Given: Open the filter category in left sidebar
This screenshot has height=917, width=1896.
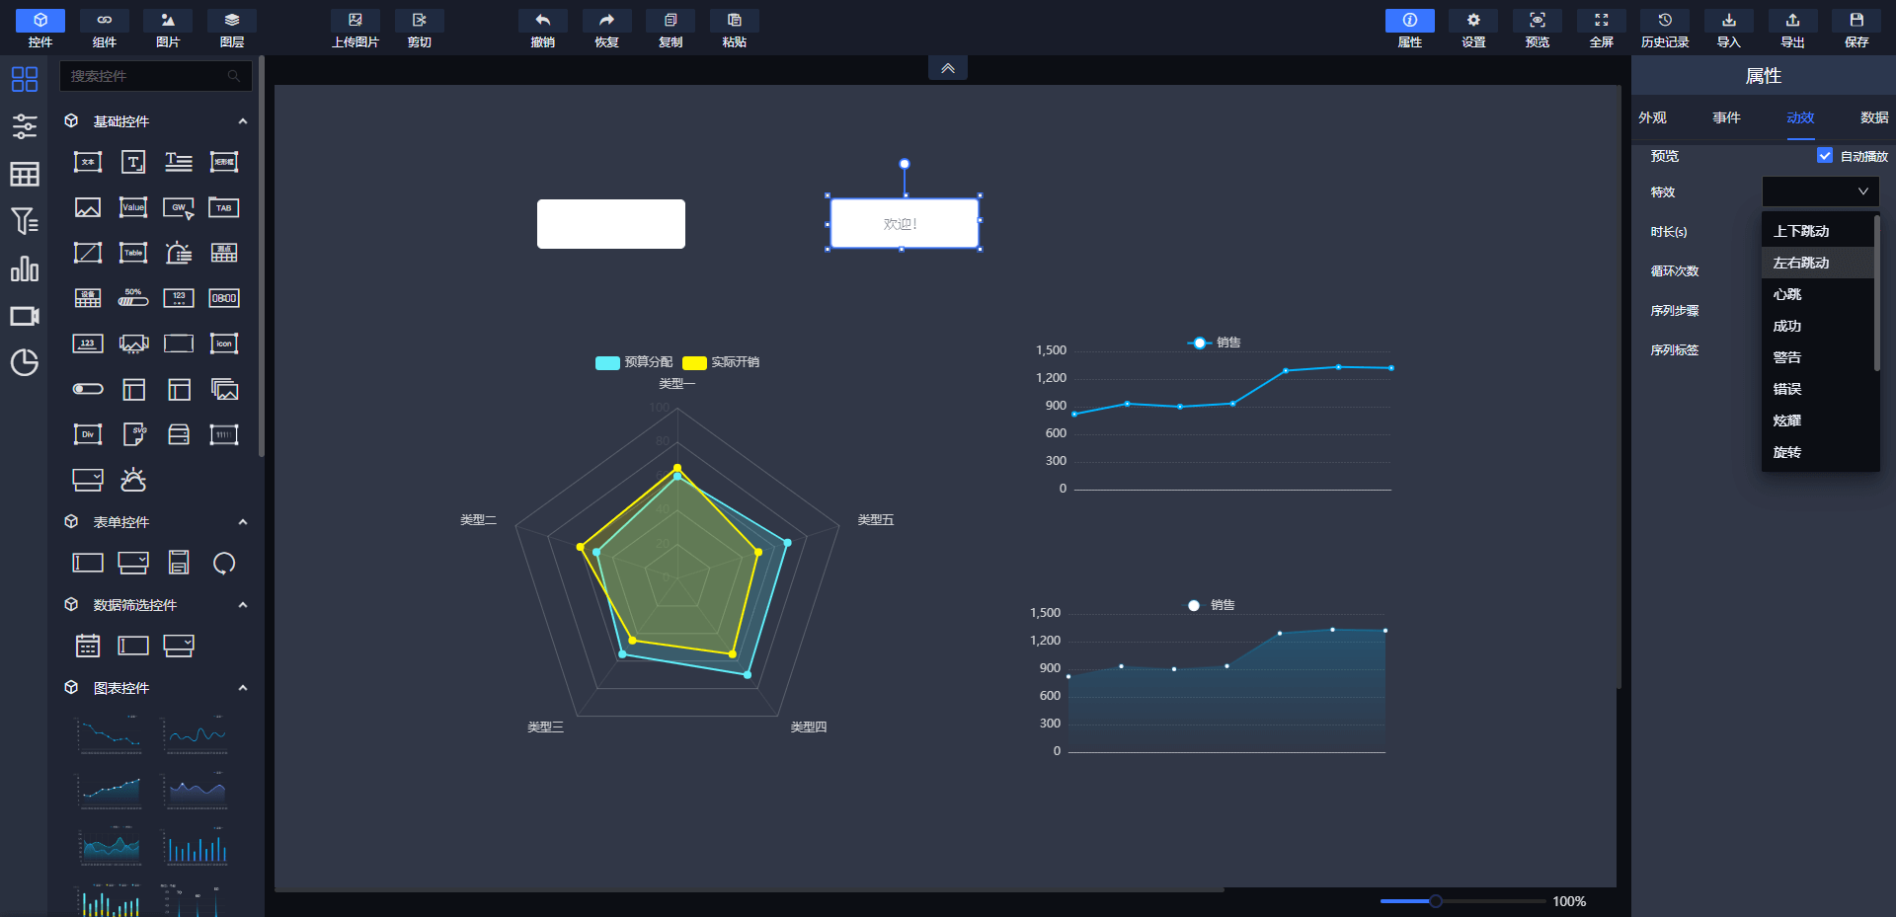Looking at the screenshot, I should click(x=25, y=220).
